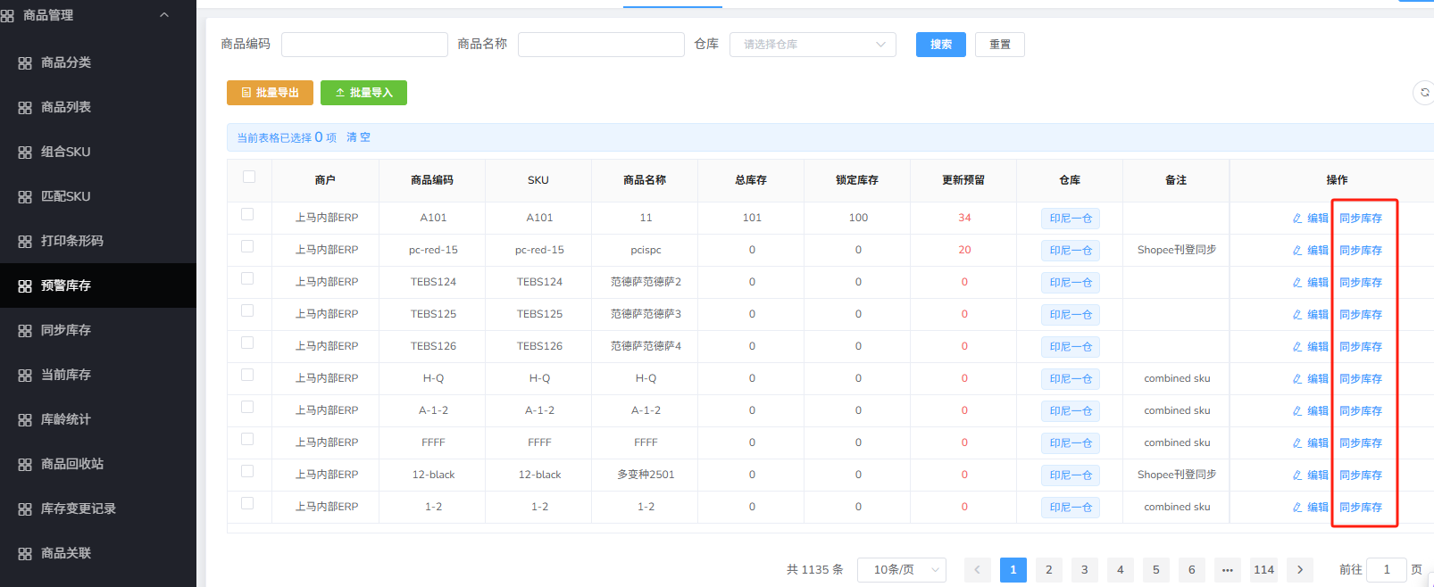The image size is (1434, 587).
Task: Click the edit pencil icon for TEBS126 row
Action: tap(1297, 347)
